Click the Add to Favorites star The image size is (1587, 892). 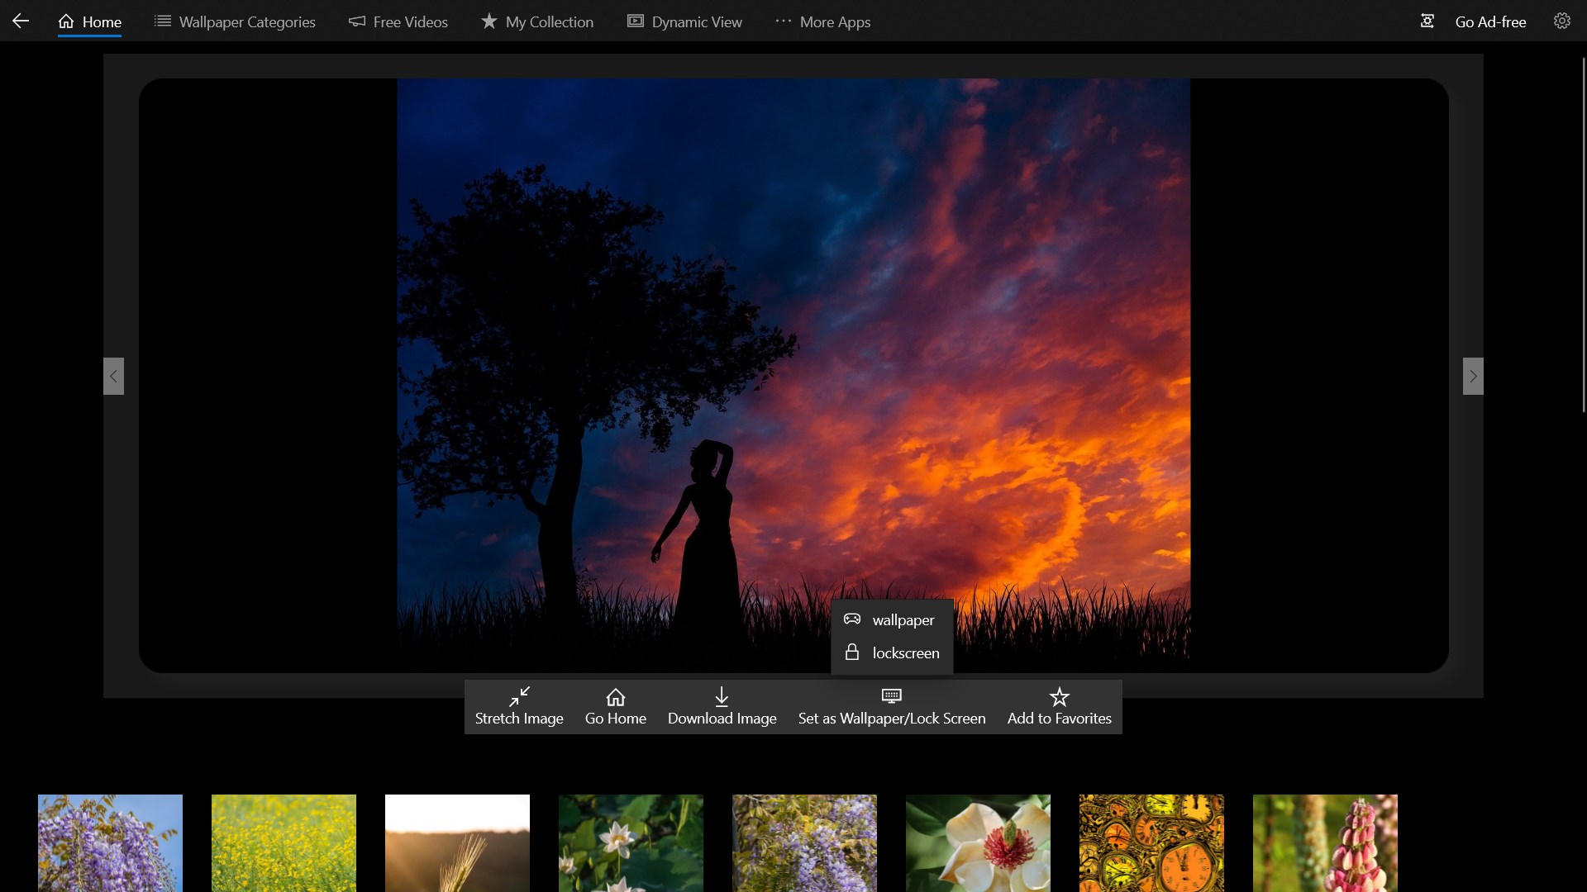(1059, 696)
